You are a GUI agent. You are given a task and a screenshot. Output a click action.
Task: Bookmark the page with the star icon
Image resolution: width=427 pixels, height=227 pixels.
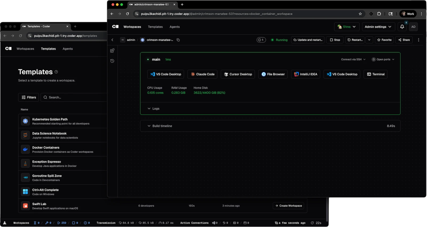click(x=360, y=14)
